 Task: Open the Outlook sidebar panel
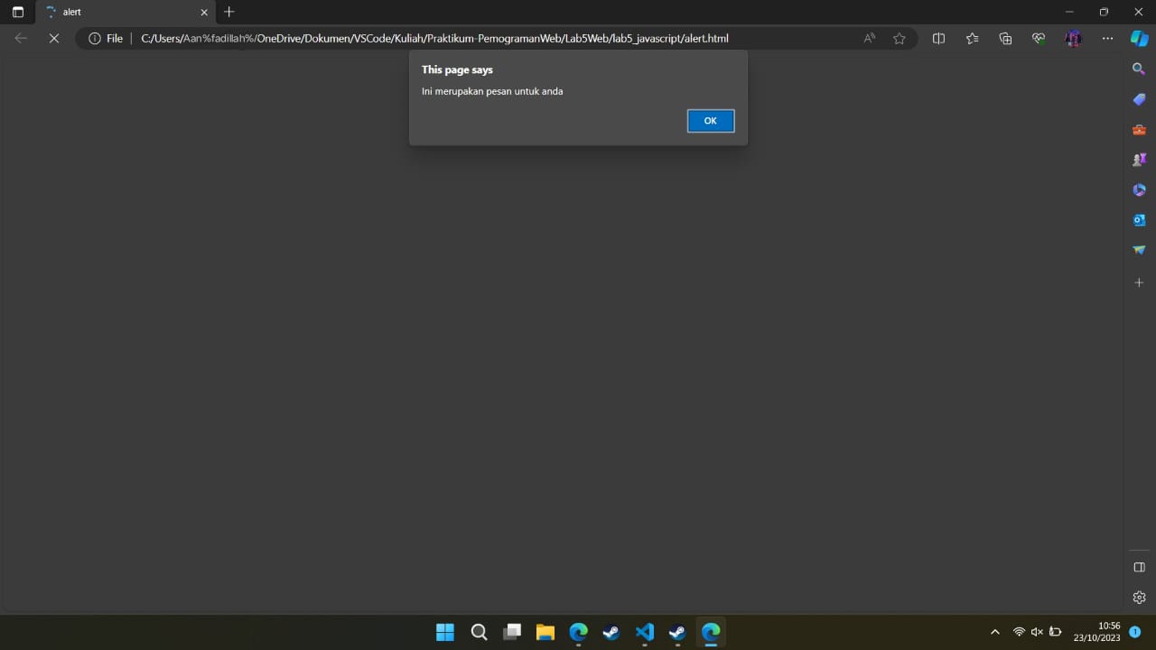click(1138, 219)
